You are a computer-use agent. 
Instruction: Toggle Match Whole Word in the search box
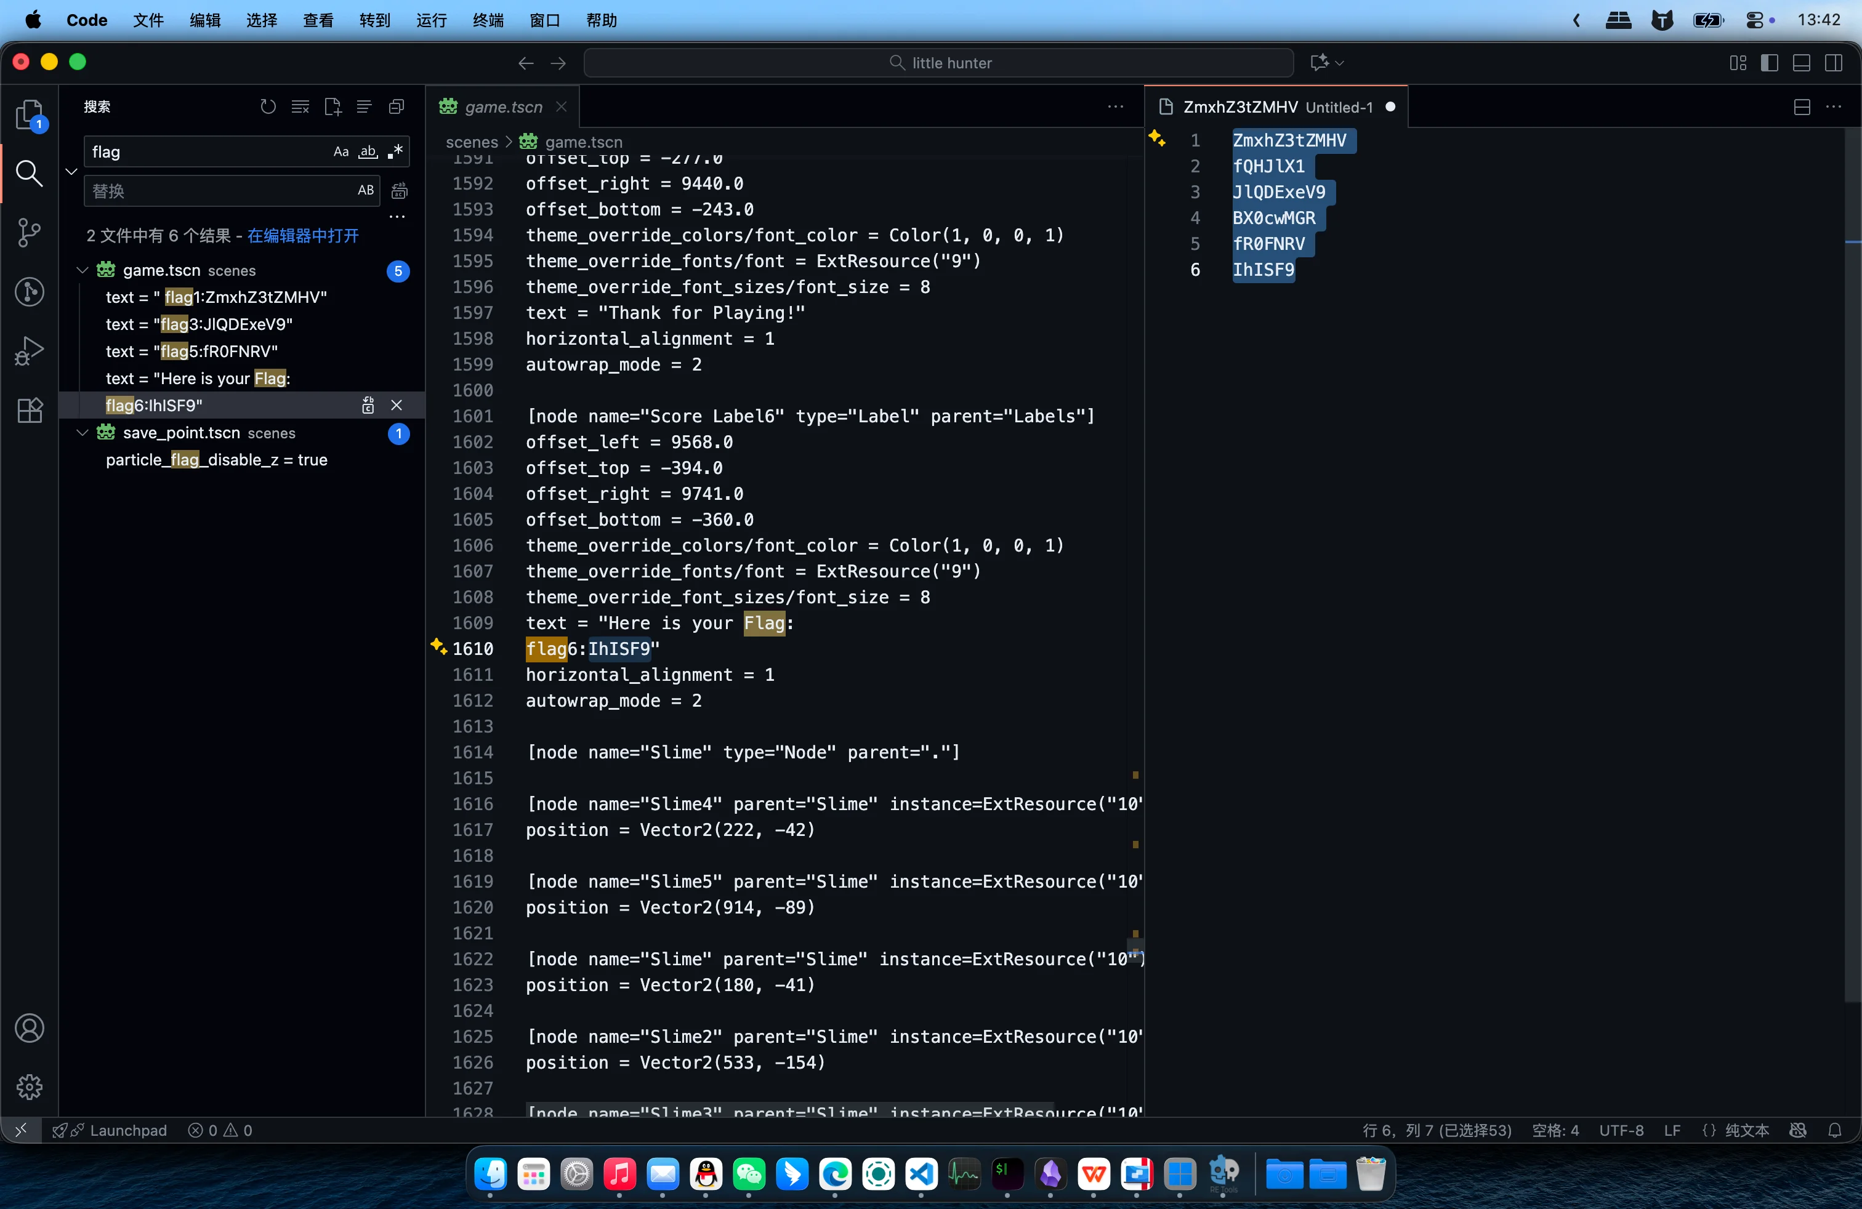[368, 151]
